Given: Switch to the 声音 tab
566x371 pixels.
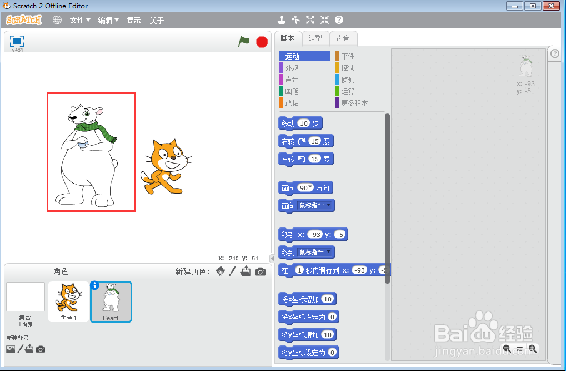Looking at the screenshot, I should pos(343,38).
